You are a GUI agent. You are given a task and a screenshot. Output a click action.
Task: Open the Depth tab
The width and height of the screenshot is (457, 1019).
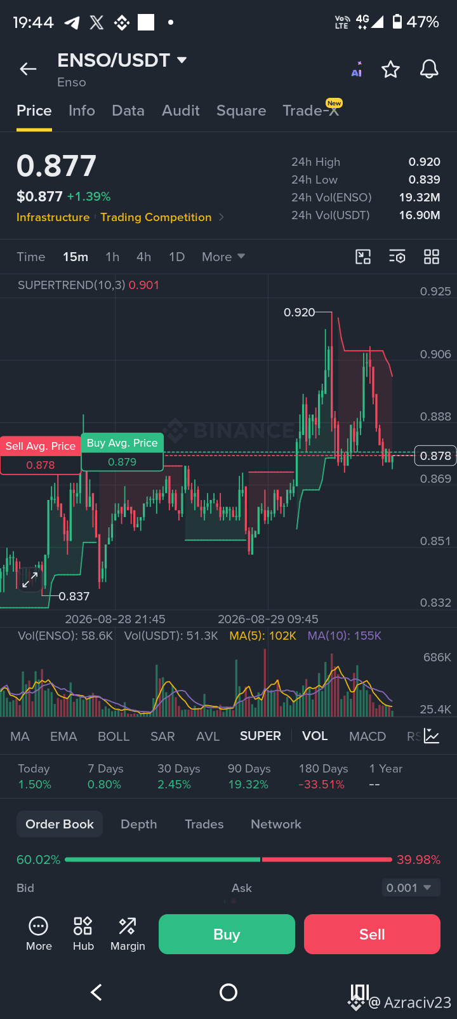139,824
